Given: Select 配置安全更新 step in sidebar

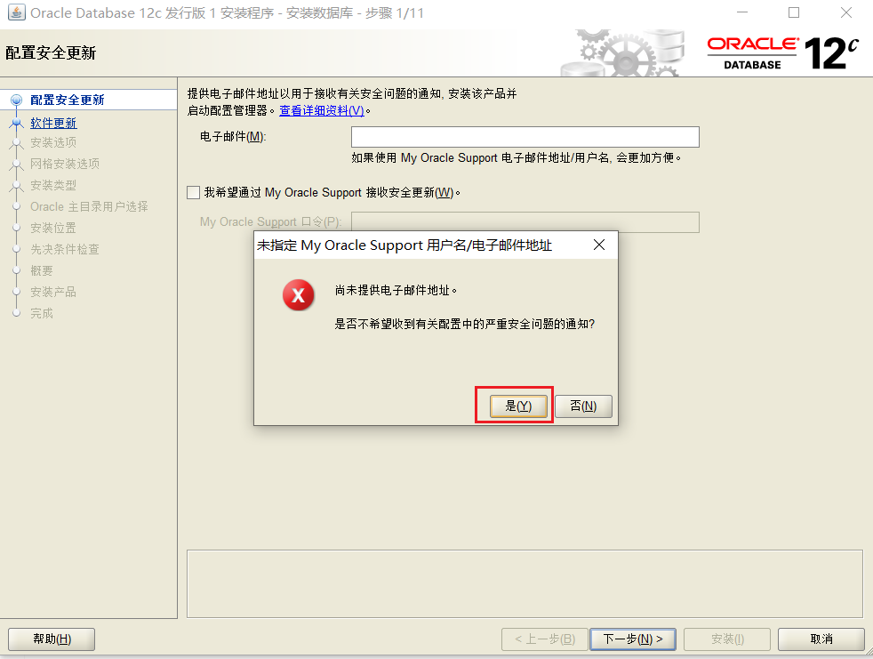Looking at the screenshot, I should coord(68,100).
